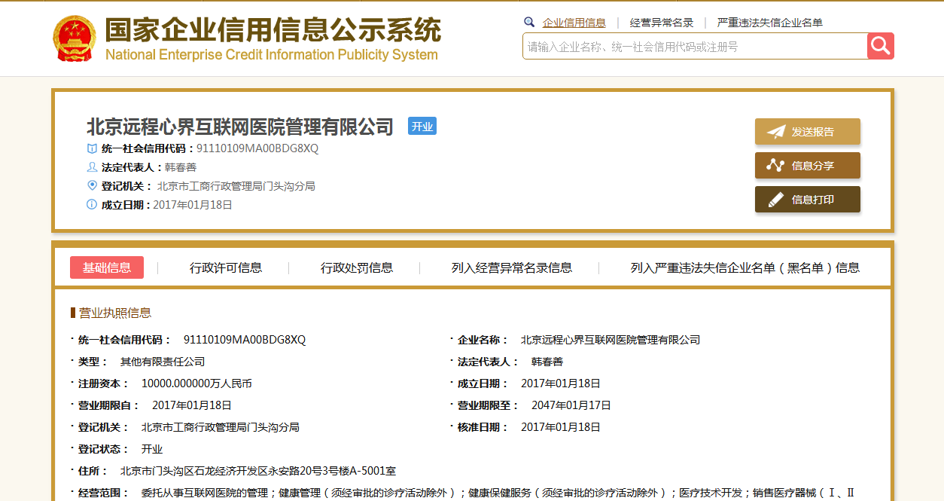Click header registration authority 北京市工商行政管理局门头沟分局
Viewport: 944px width, 501px height.
click(x=236, y=186)
